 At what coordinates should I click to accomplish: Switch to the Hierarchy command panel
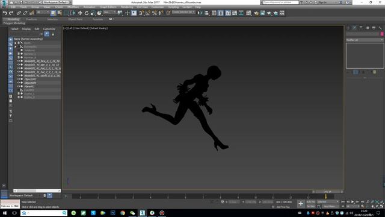(x=361, y=28)
